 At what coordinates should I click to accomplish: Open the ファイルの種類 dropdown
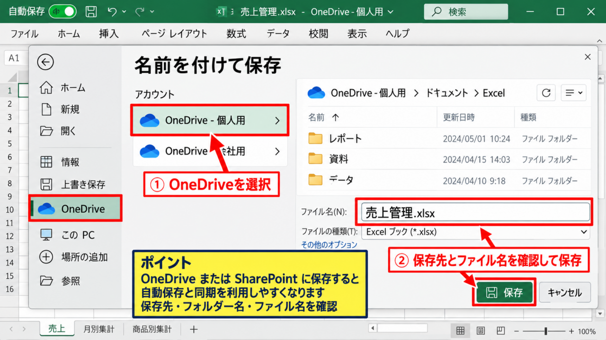[x=475, y=232]
